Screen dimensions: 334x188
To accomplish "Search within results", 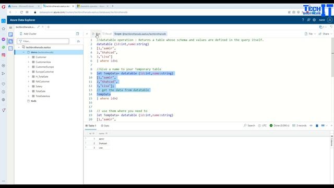I will tap(249, 125).
